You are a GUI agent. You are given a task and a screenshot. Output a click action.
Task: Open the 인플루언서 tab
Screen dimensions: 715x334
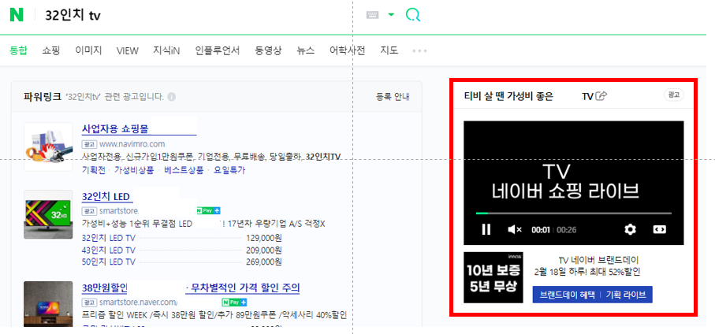click(218, 50)
